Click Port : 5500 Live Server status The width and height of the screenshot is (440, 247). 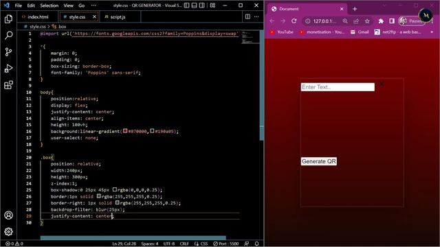pos(226,244)
